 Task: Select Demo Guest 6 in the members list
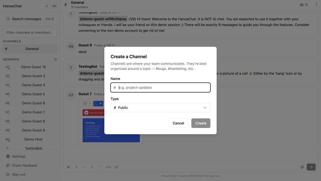pyautogui.click(x=30, y=103)
